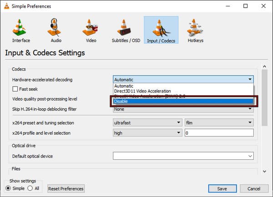Close the Simple Preferences window
This screenshot has width=273, height=197.
(263, 6)
